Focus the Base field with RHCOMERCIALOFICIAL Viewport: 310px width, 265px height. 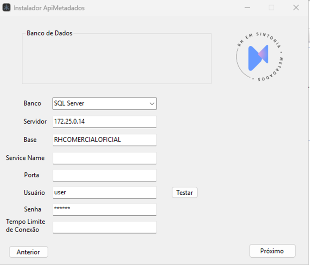[104, 140]
